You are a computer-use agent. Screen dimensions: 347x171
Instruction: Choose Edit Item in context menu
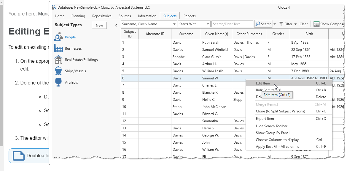tap(263, 83)
